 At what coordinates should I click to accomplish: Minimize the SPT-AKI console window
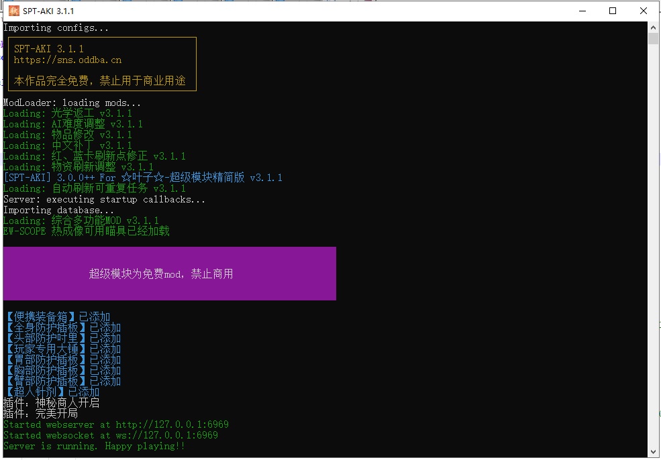pos(582,11)
